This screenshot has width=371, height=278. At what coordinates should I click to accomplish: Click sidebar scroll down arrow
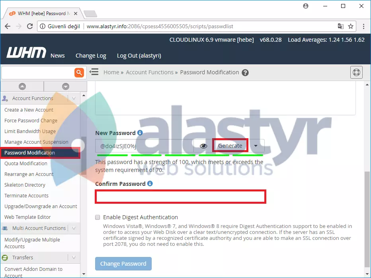pyautogui.click(x=84, y=274)
